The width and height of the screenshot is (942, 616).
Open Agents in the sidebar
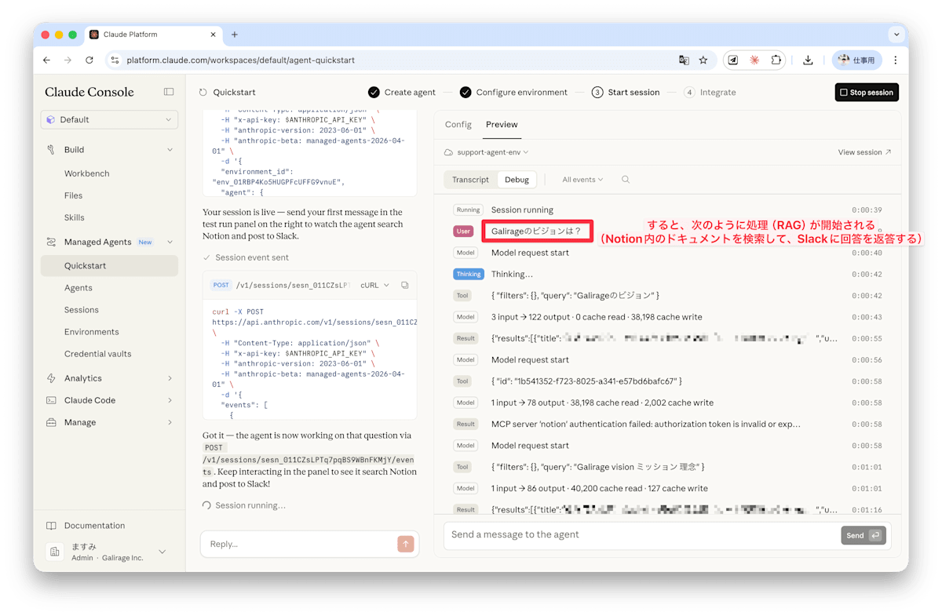click(78, 288)
